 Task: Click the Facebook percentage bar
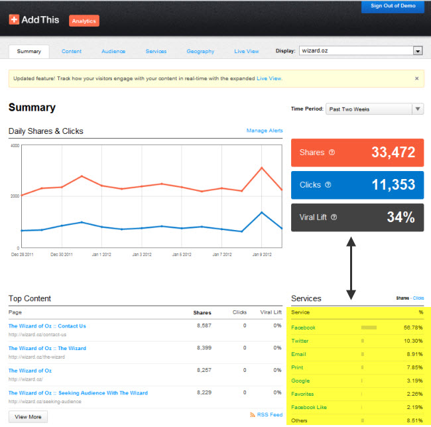369,328
